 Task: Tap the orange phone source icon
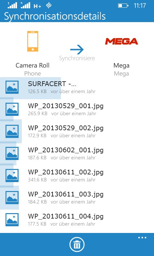click(33, 41)
